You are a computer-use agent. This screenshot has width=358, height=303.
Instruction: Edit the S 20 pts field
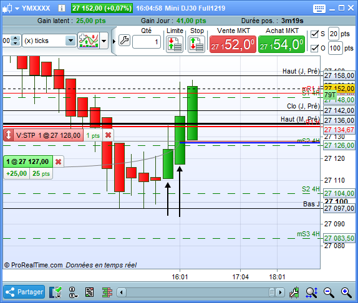[x=334, y=34]
